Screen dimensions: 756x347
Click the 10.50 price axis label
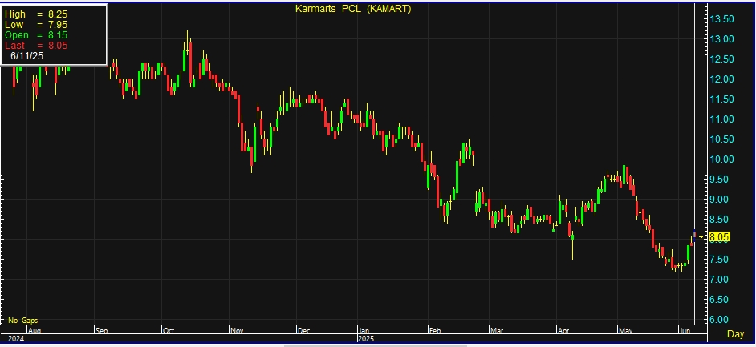(721, 139)
